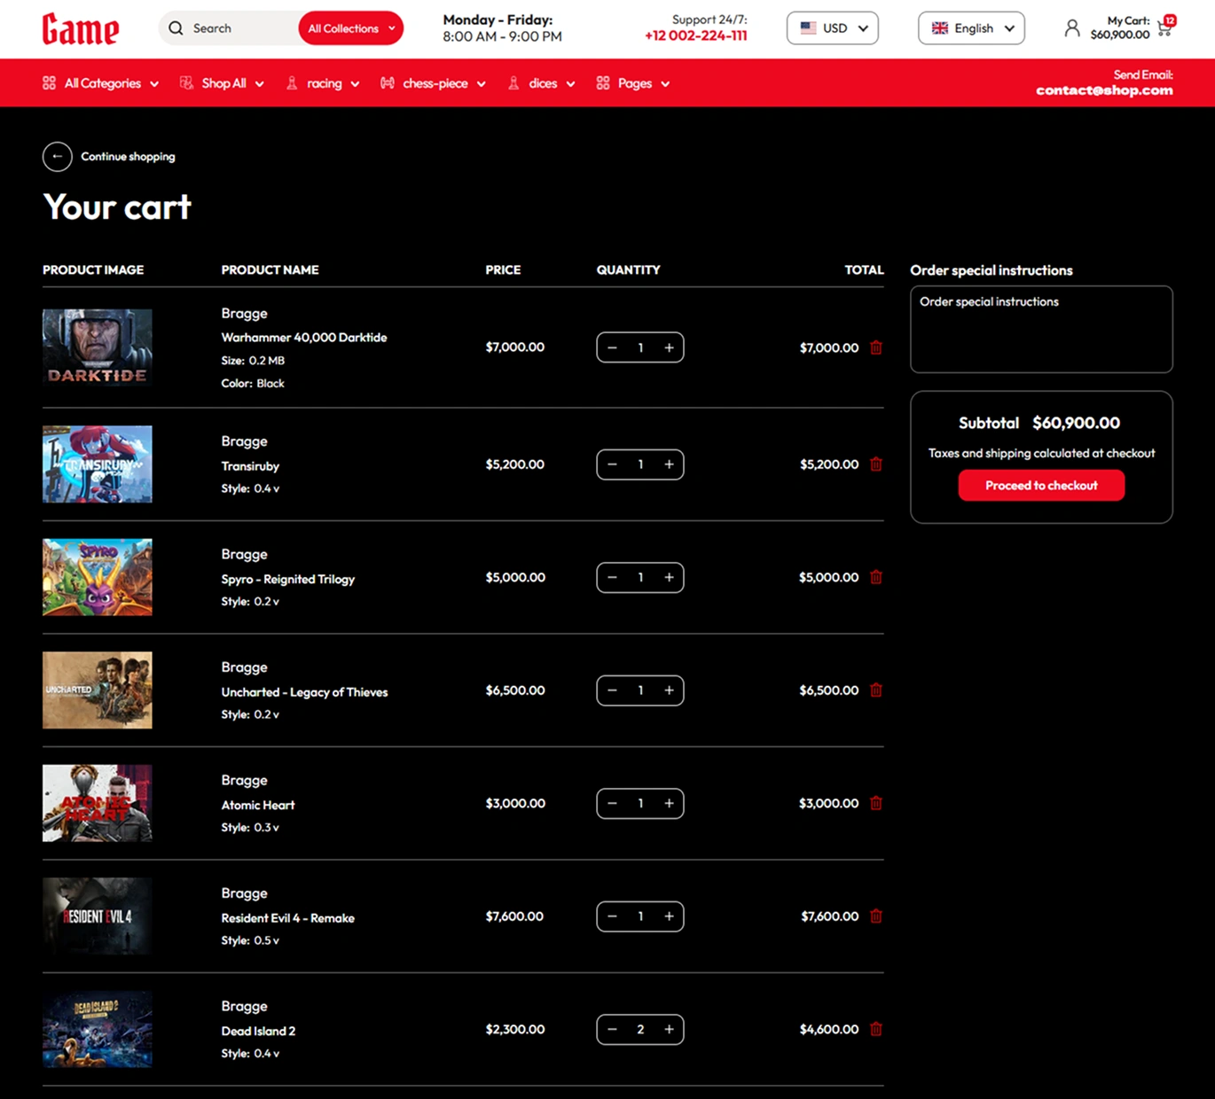
Task: Open the Dead Island 2 product link
Action: tap(258, 1032)
